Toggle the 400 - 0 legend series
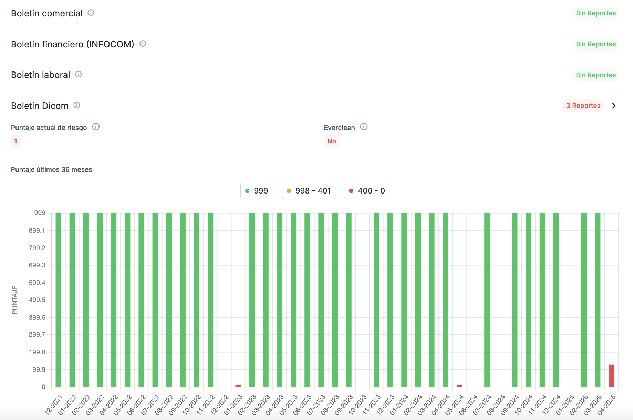 [367, 191]
